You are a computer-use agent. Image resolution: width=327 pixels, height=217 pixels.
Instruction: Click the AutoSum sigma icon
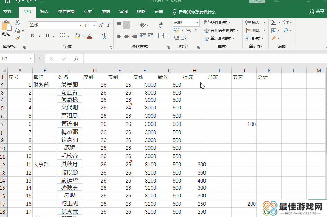(x=273, y=22)
